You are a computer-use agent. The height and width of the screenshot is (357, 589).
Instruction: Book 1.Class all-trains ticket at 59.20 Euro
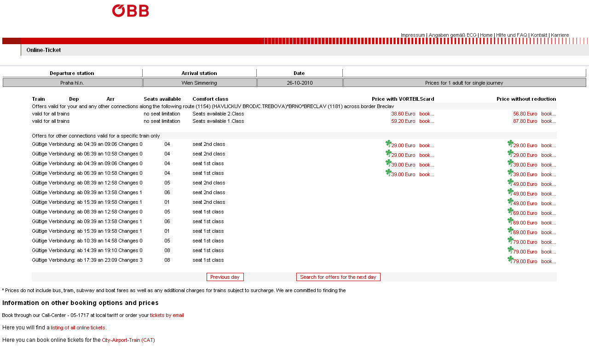point(427,121)
